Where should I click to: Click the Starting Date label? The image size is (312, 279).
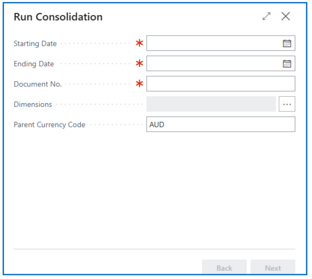[35, 44]
